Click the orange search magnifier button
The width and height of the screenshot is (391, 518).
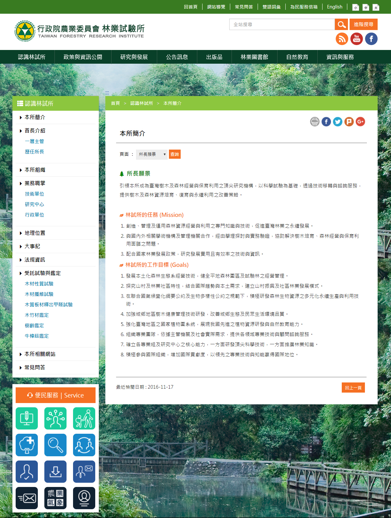(x=341, y=24)
